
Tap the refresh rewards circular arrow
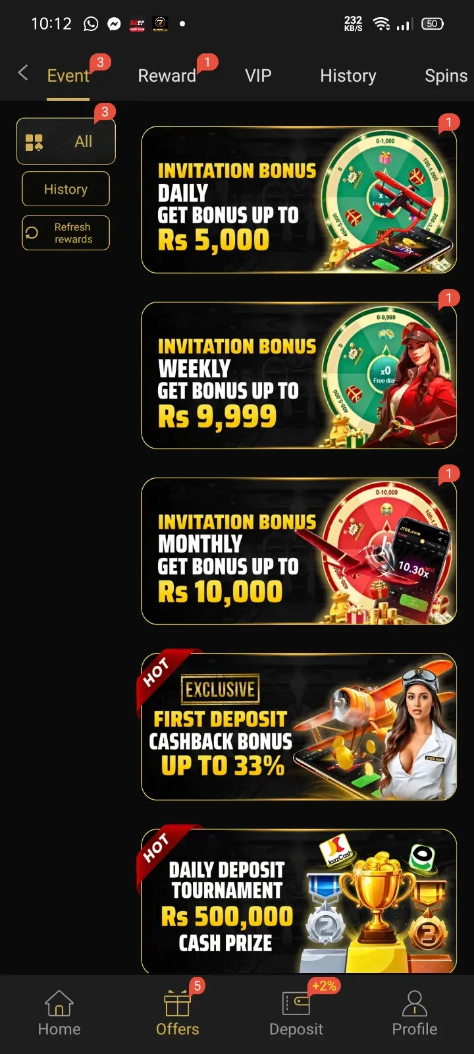click(32, 233)
